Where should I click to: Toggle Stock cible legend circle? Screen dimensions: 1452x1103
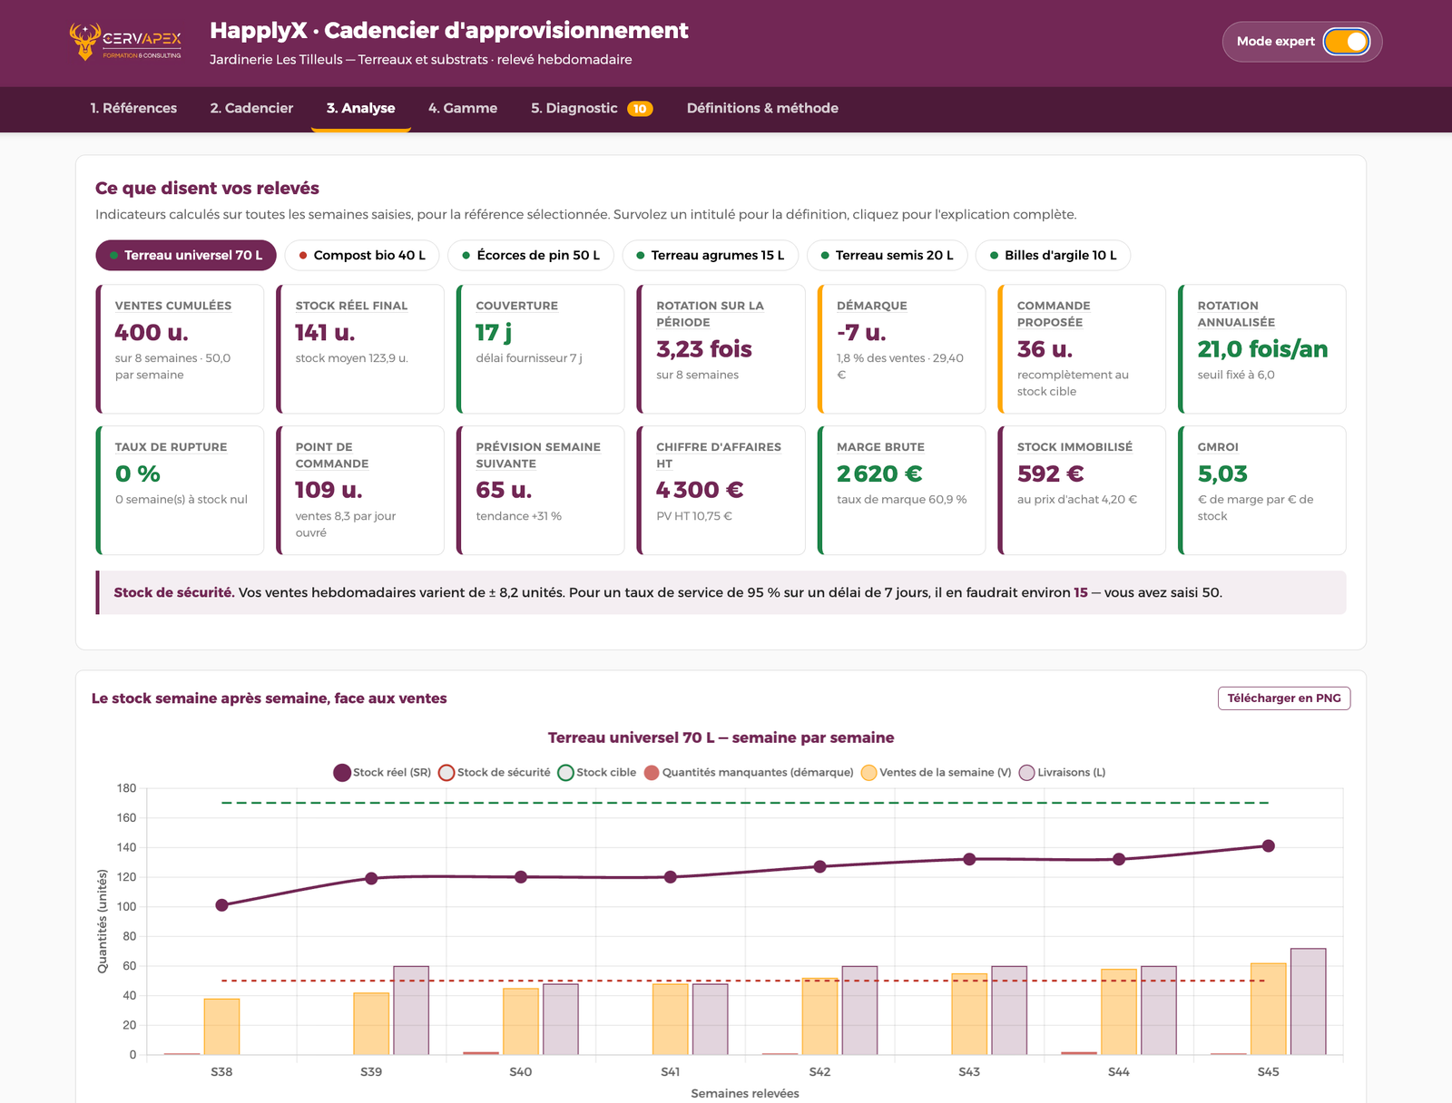tap(565, 773)
